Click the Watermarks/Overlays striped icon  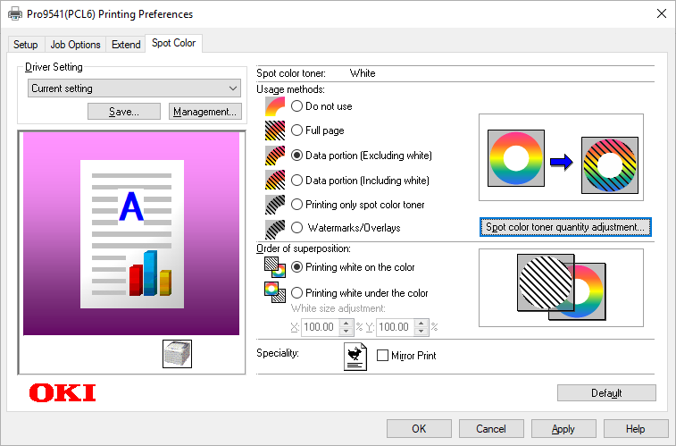coord(275,229)
